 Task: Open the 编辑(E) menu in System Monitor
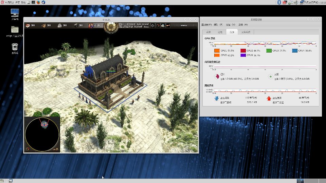click(218, 25)
